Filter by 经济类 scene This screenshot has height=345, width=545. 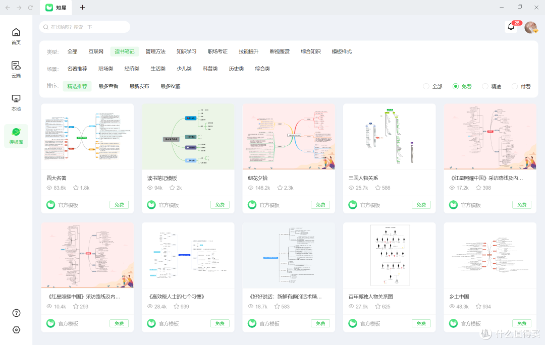[x=132, y=69]
